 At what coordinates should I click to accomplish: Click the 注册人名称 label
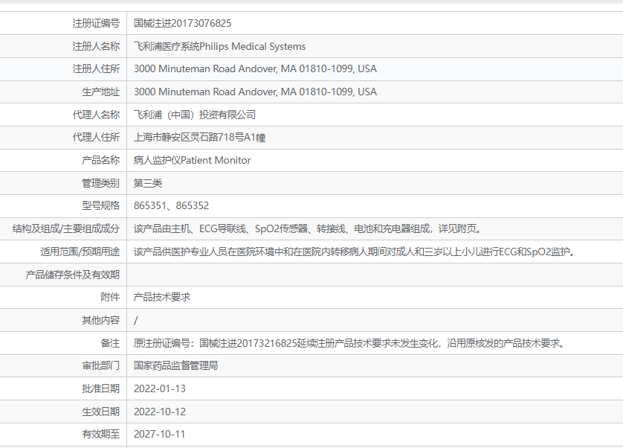(x=96, y=46)
